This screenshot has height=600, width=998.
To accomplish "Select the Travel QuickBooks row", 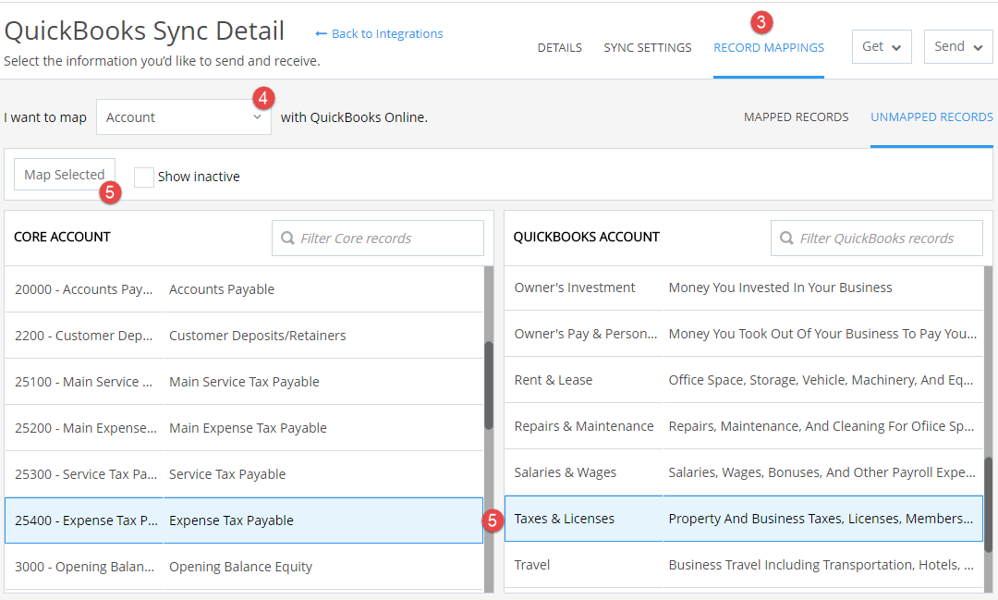I will pos(743,565).
